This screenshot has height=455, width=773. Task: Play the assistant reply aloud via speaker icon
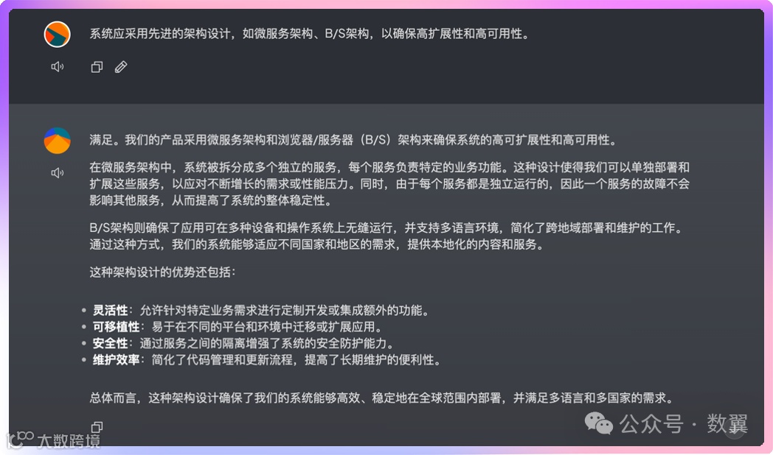tap(58, 173)
